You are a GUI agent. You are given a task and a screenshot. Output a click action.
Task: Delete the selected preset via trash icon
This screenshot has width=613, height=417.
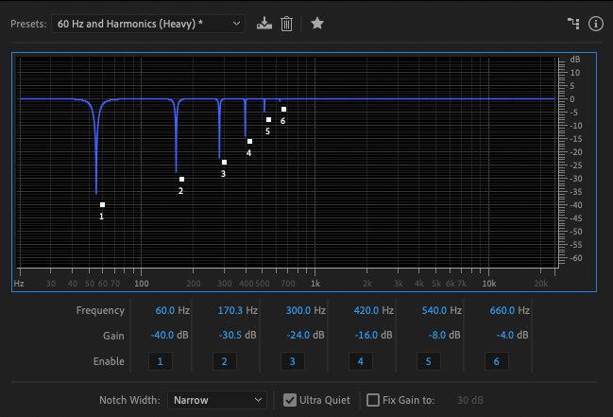(x=286, y=24)
